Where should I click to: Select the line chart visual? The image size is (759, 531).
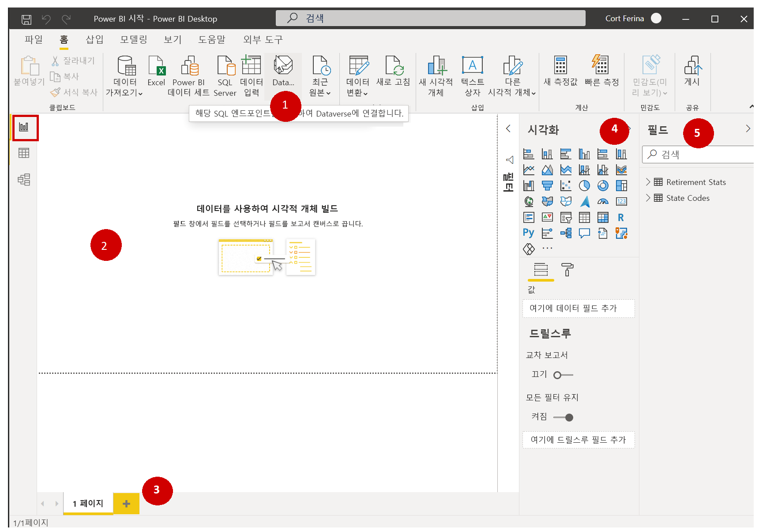click(529, 170)
